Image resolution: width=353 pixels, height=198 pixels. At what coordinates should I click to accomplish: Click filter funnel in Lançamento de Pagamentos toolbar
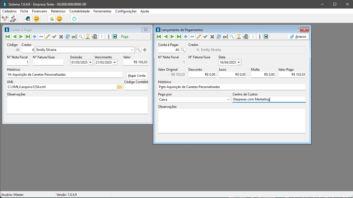pyautogui.click(x=239, y=37)
